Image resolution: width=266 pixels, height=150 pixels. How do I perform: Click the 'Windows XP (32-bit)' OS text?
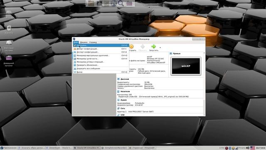[x=155, y=59]
